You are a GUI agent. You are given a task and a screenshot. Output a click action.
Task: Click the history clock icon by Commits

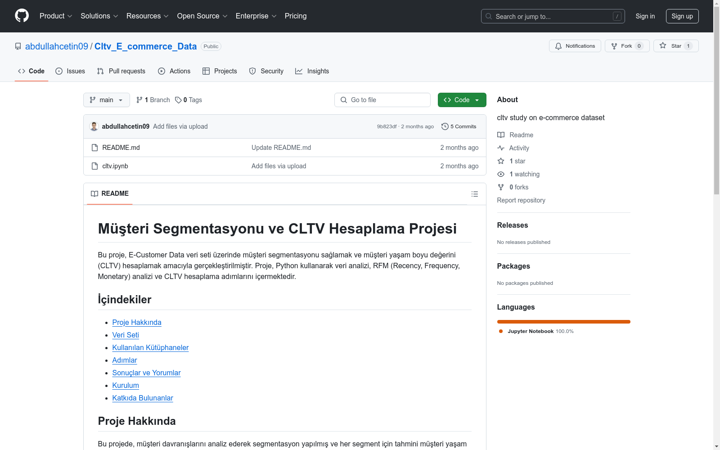pyautogui.click(x=445, y=126)
